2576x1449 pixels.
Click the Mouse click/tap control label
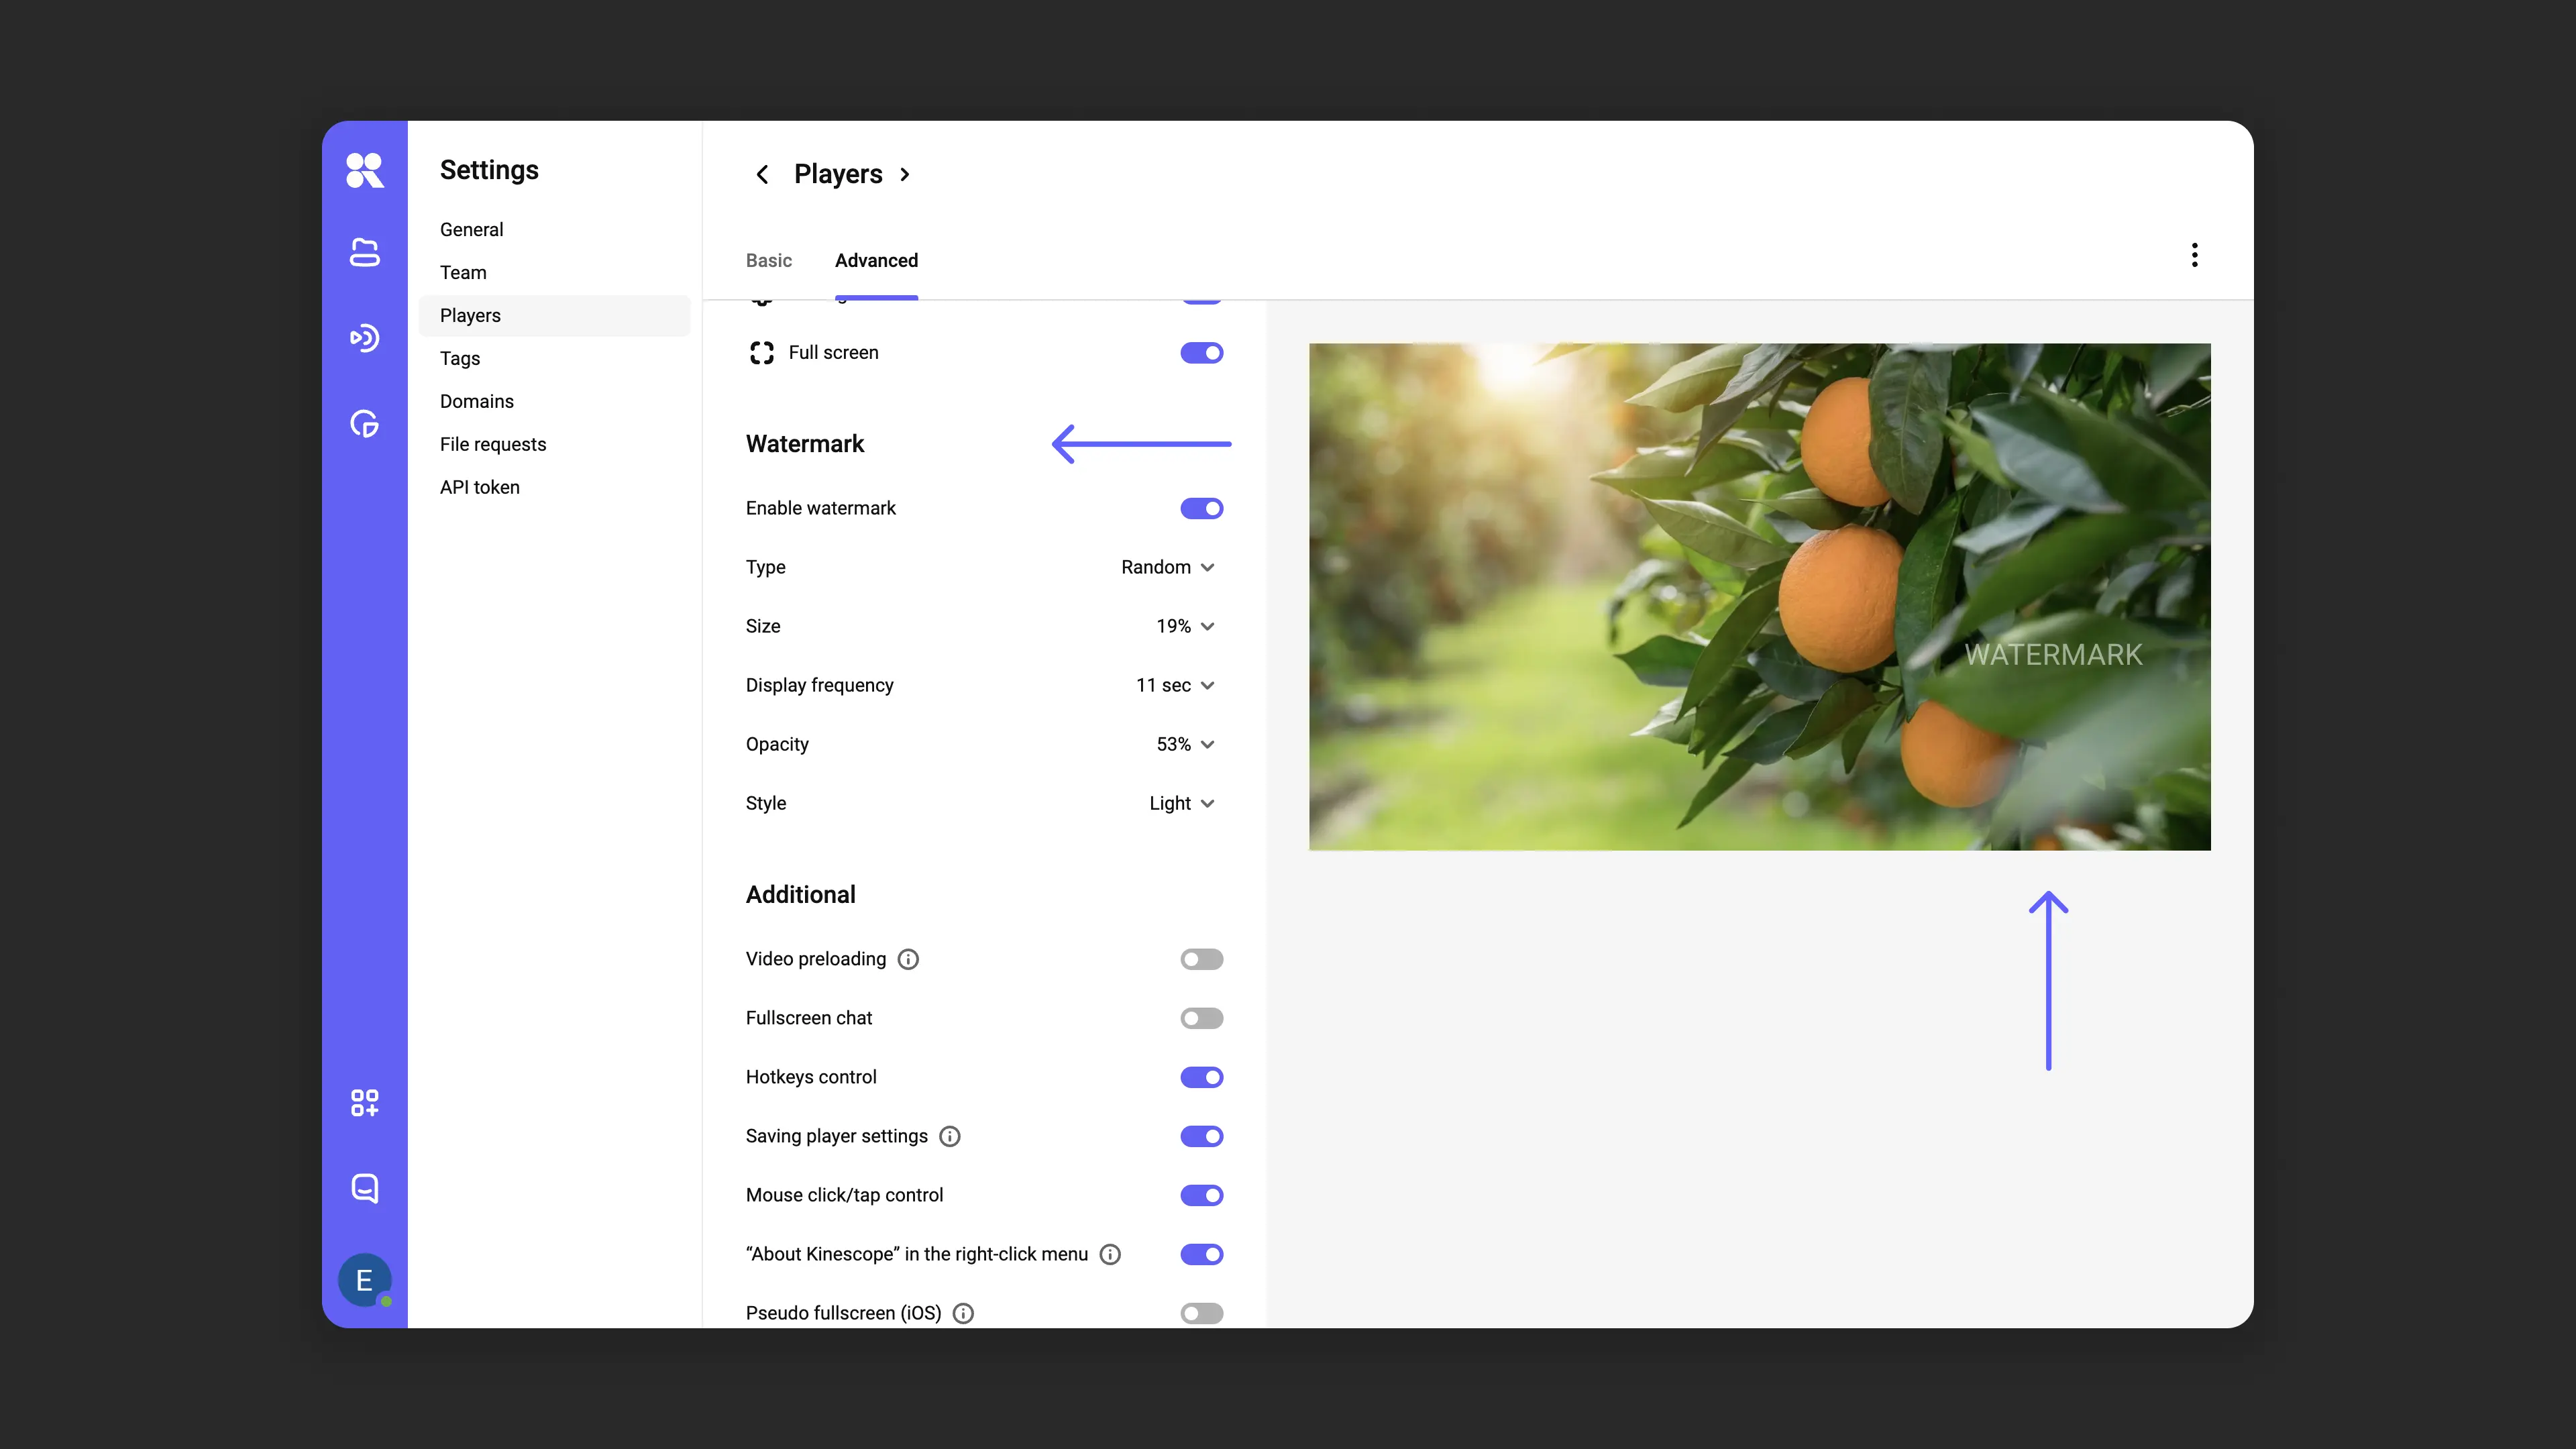[x=844, y=1195]
